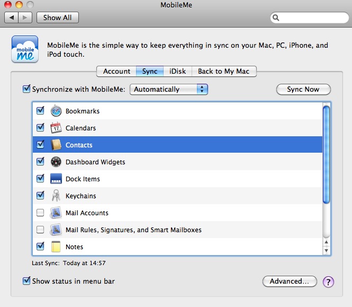The image size is (352, 307).
Task: Switch to the Account tab
Action: point(116,71)
